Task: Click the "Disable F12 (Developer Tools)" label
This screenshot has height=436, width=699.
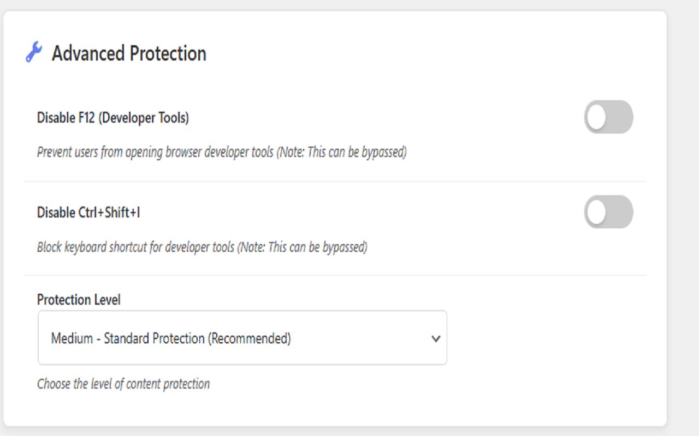Action: [113, 118]
